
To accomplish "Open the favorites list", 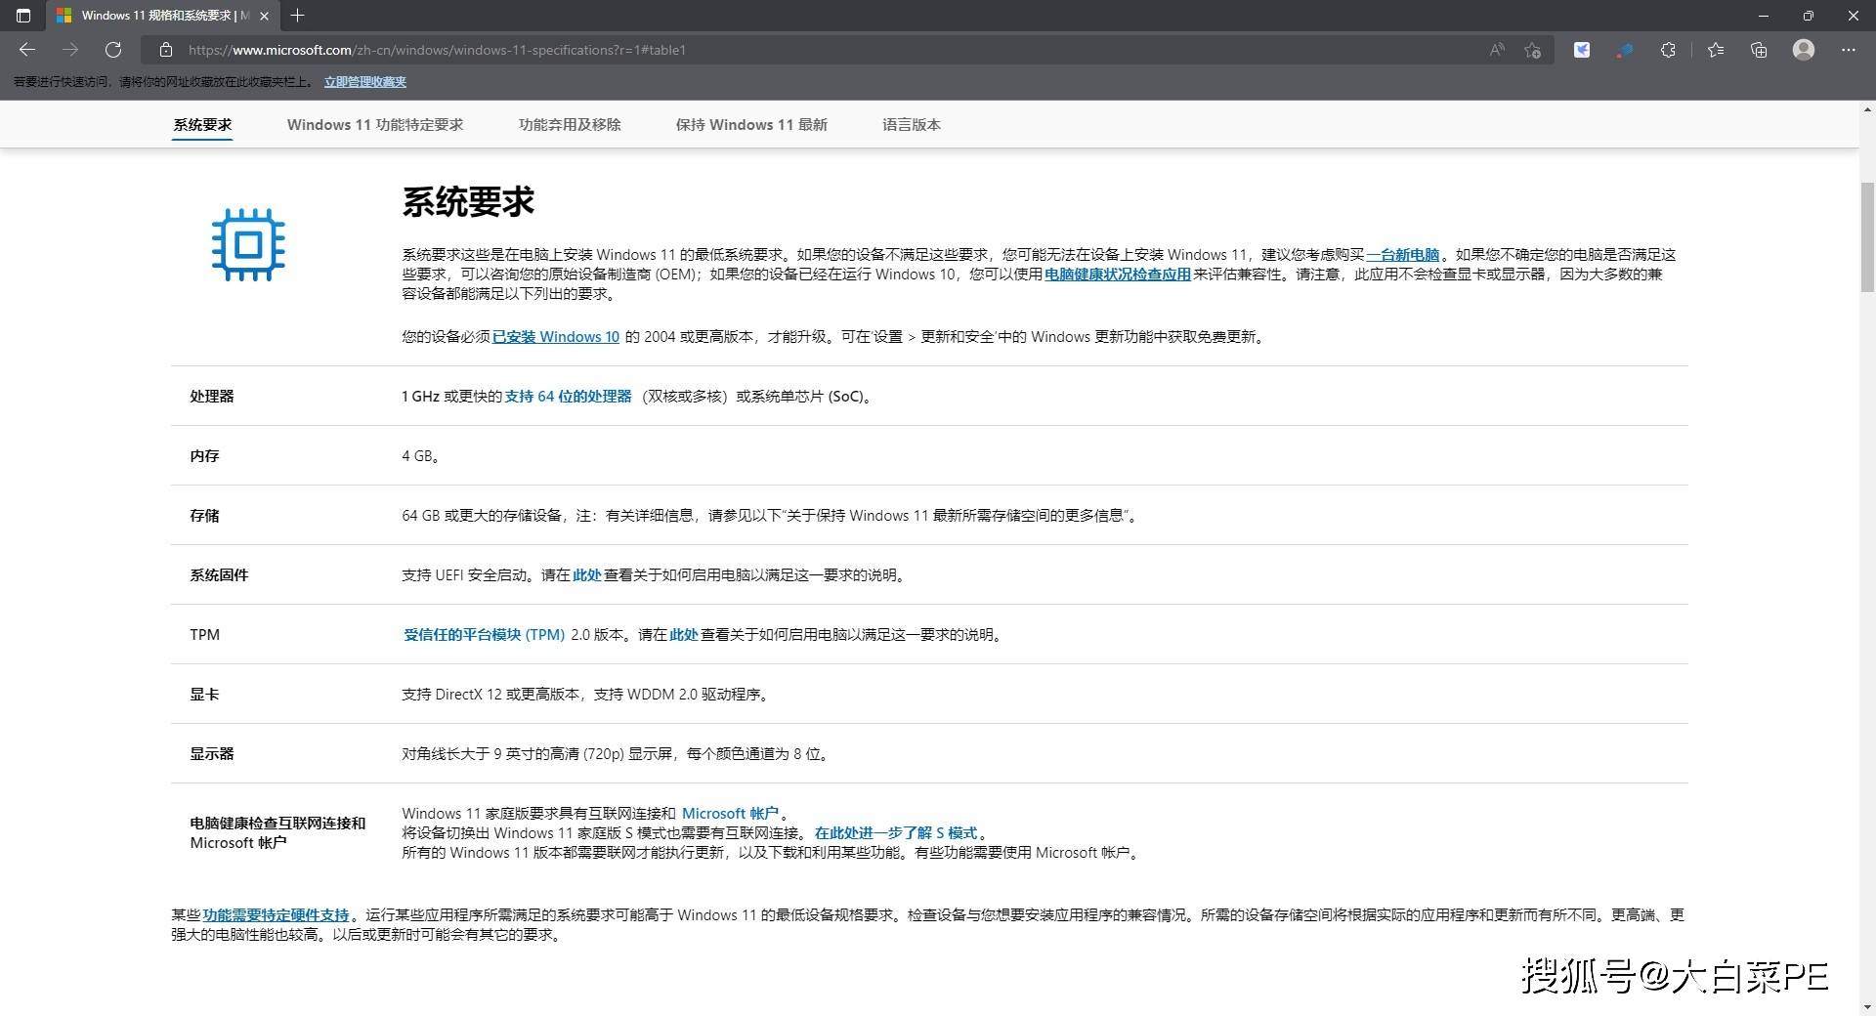I will (1716, 50).
